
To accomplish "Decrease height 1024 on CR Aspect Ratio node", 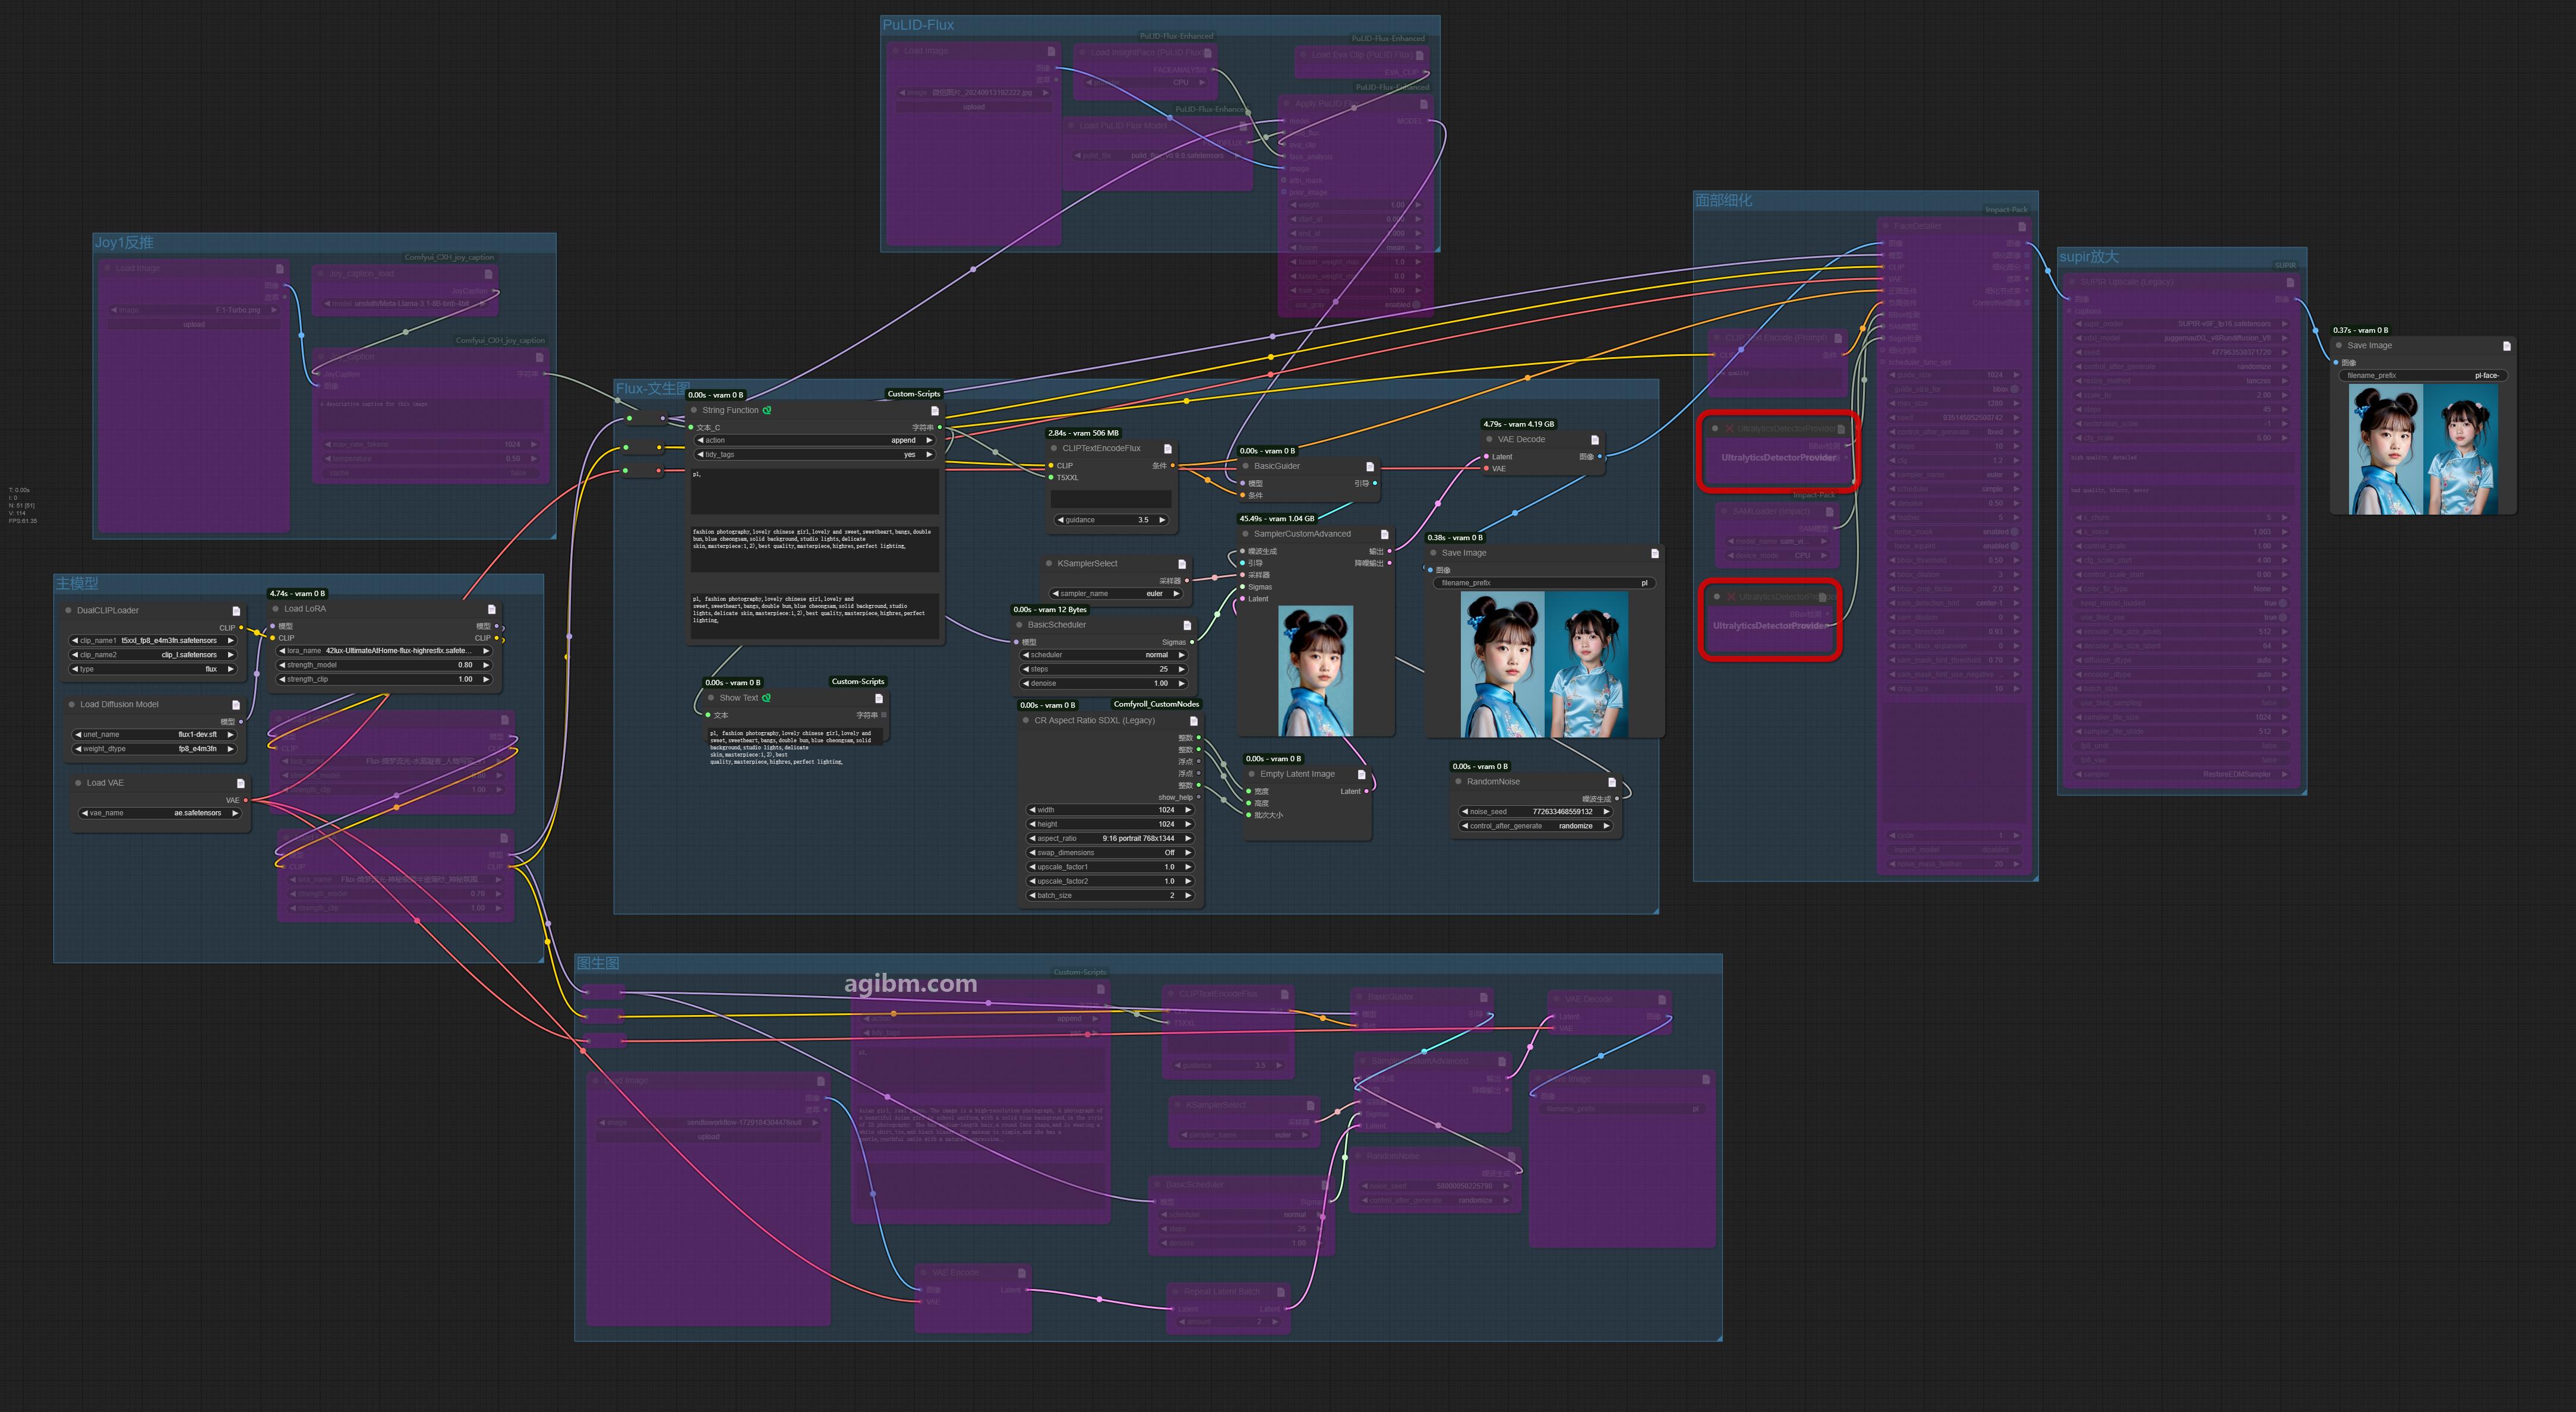I will coord(1032,824).
